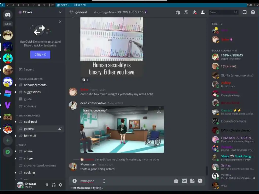Open the guide channel
This screenshot has width=259, height=194.
pos(40,99)
